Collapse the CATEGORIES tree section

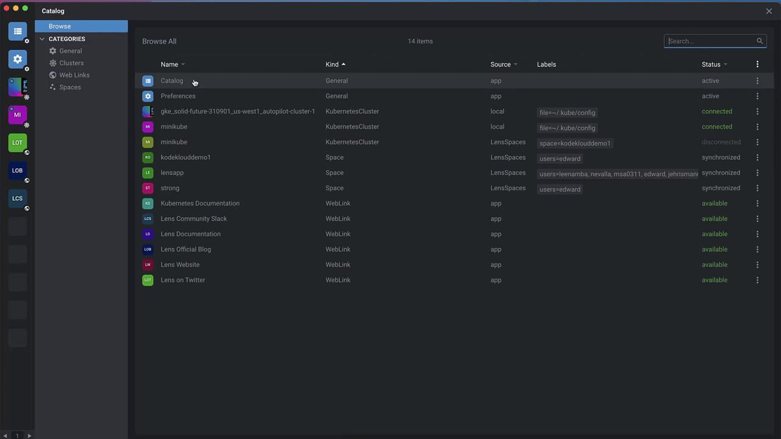pyautogui.click(x=42, y=39)
